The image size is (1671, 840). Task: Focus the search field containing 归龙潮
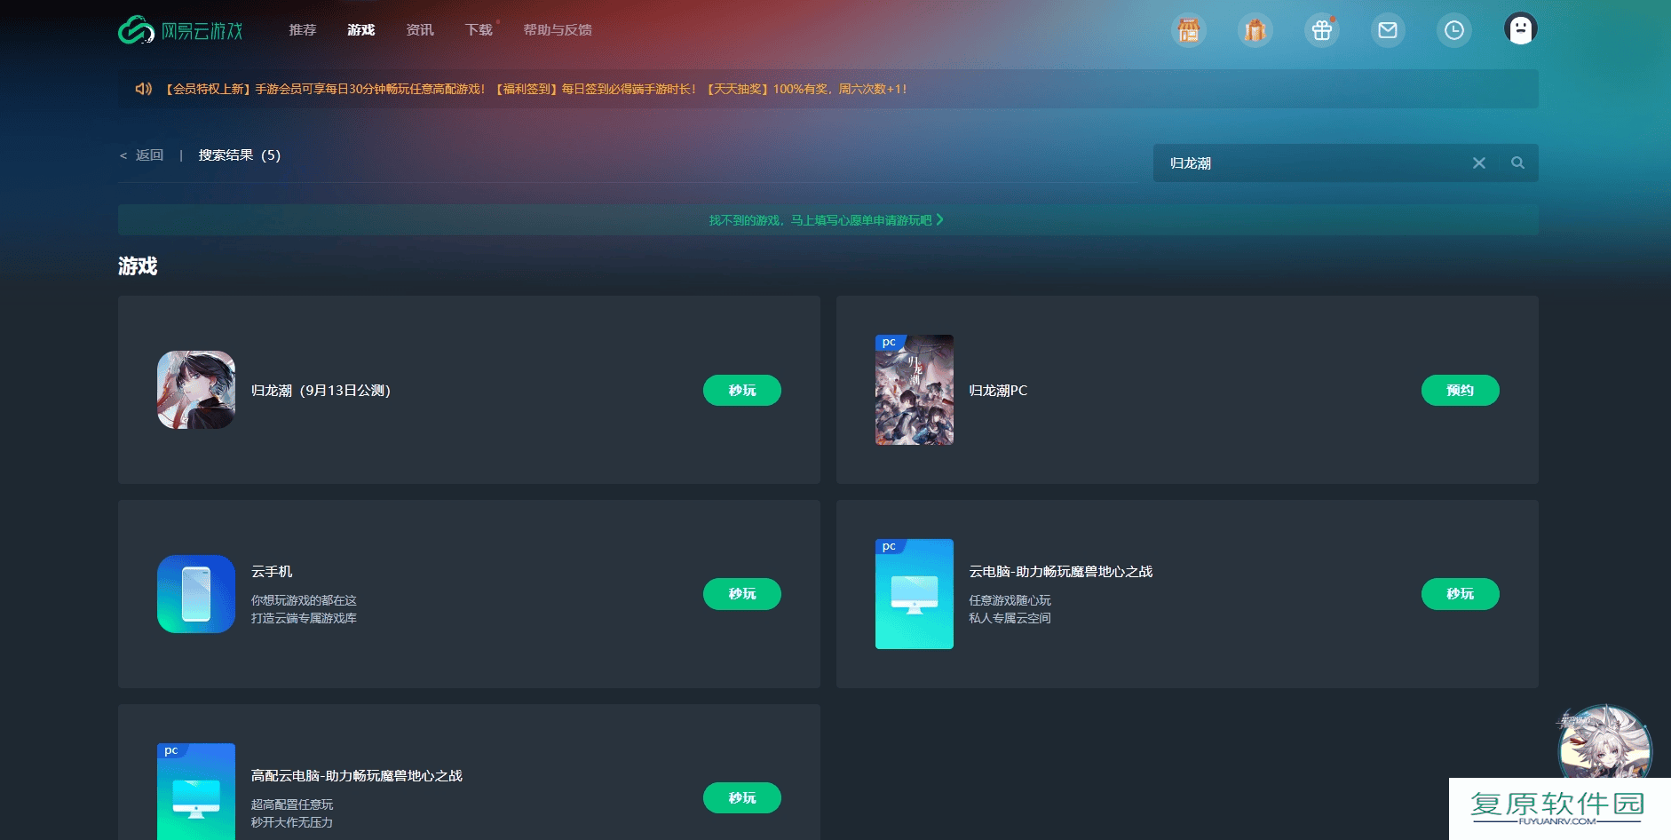click(x=1346, y=163)
